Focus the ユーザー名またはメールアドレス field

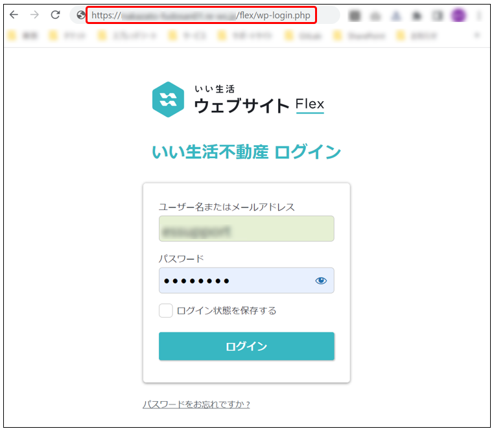click(x=246, y=229)
